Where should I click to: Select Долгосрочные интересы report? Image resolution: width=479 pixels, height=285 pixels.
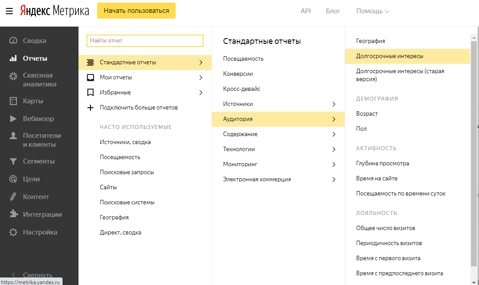pyautogui.click(x=408, y=56)
